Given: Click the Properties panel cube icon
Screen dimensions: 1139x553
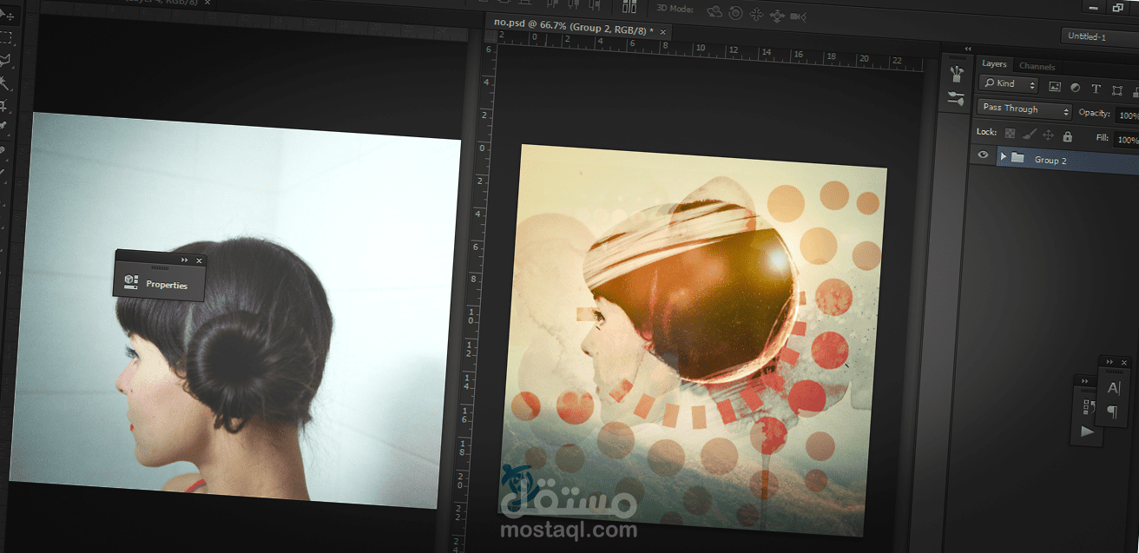Looking at the screenshot, I should [131, 280].
